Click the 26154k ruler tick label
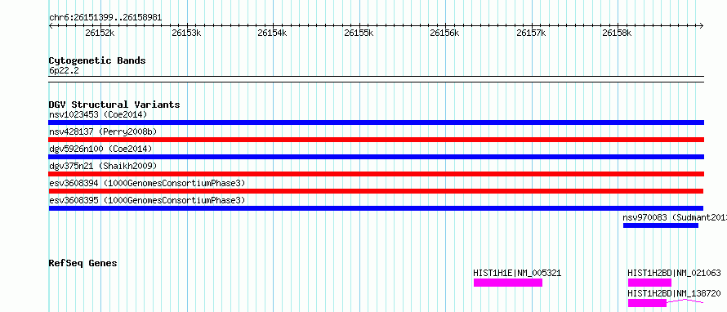 [x=273, y=33]
